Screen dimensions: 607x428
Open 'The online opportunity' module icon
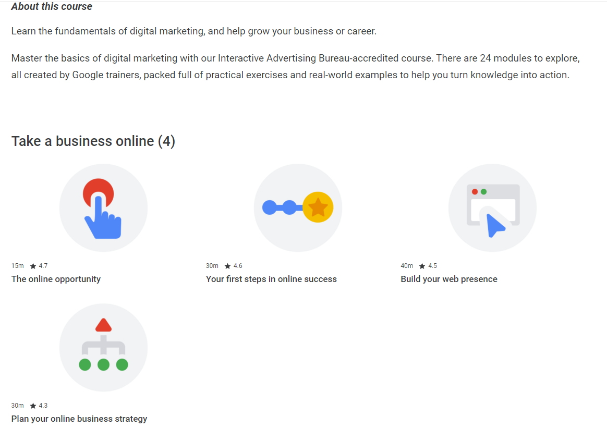pos(103,207)
